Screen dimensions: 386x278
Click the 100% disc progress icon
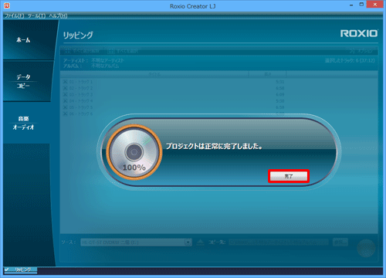[134, 152]
